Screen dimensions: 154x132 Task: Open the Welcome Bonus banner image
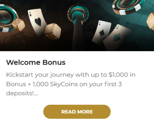[77, 26]
